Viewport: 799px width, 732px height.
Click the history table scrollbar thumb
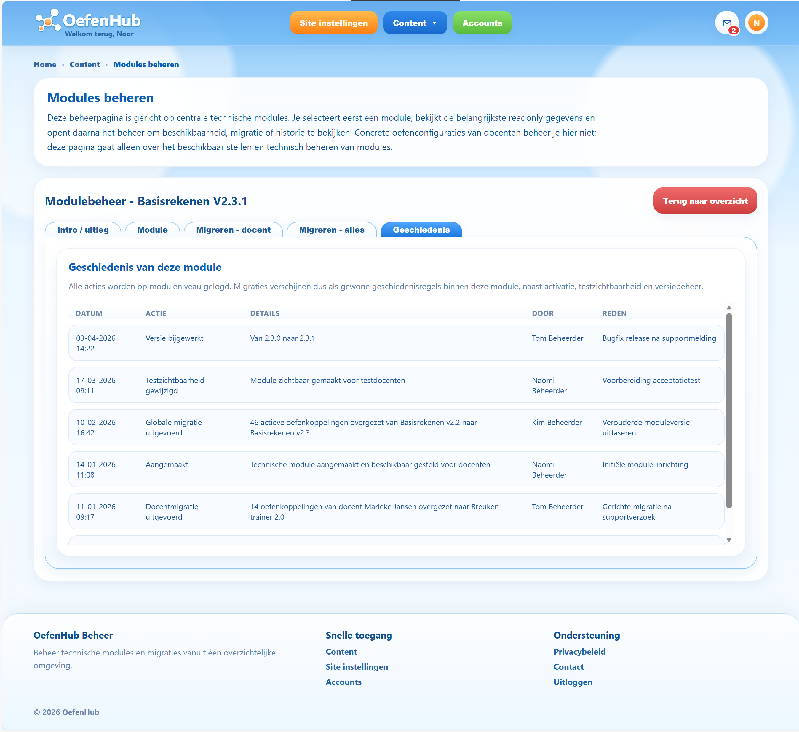point(728,410)
